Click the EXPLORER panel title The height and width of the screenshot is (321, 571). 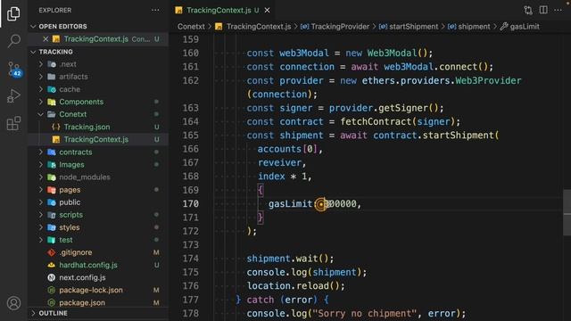(x=55, y=10)
